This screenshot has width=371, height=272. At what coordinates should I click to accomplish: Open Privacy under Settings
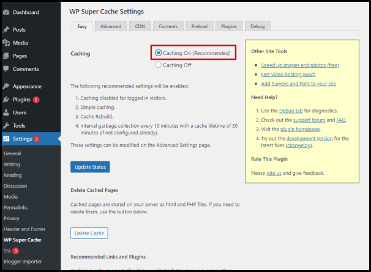coord(12,218)
